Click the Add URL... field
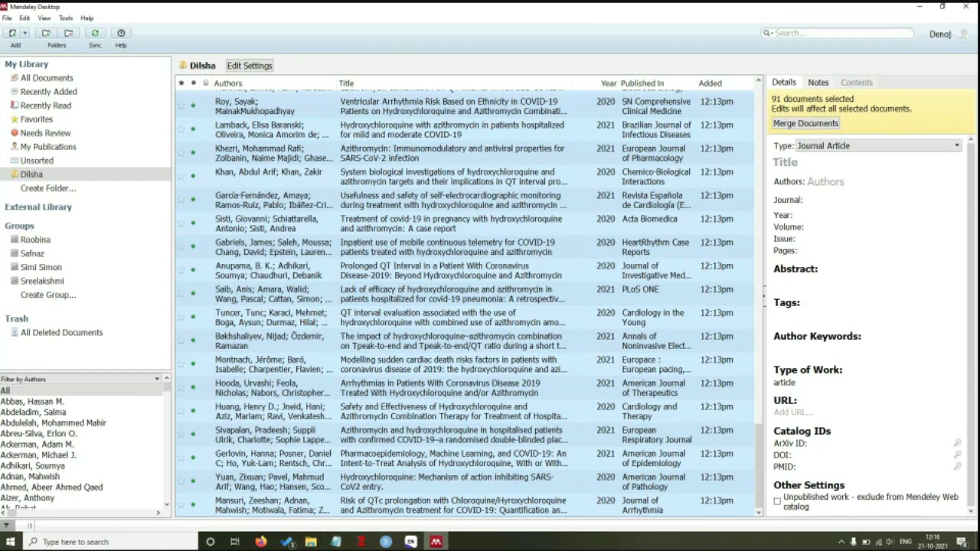 pyautogui.click(x=792, y=412)
